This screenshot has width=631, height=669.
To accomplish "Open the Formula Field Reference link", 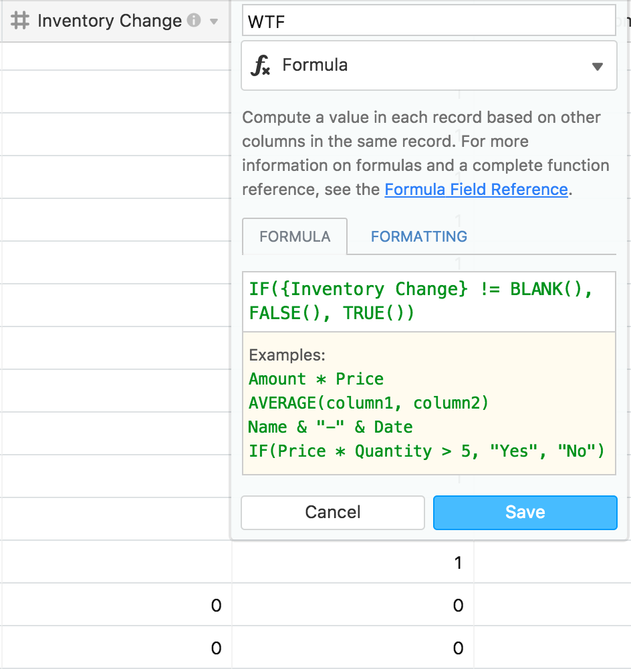I will [477, 189].
